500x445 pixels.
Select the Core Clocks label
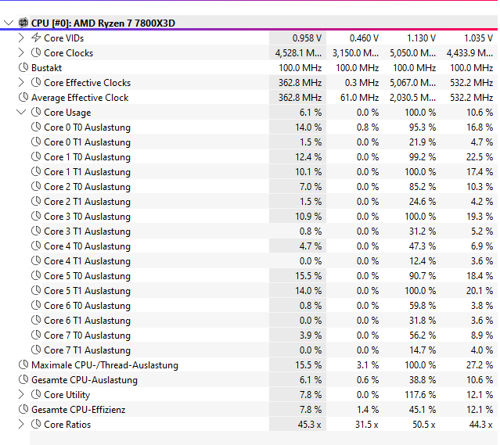(69, 53)
